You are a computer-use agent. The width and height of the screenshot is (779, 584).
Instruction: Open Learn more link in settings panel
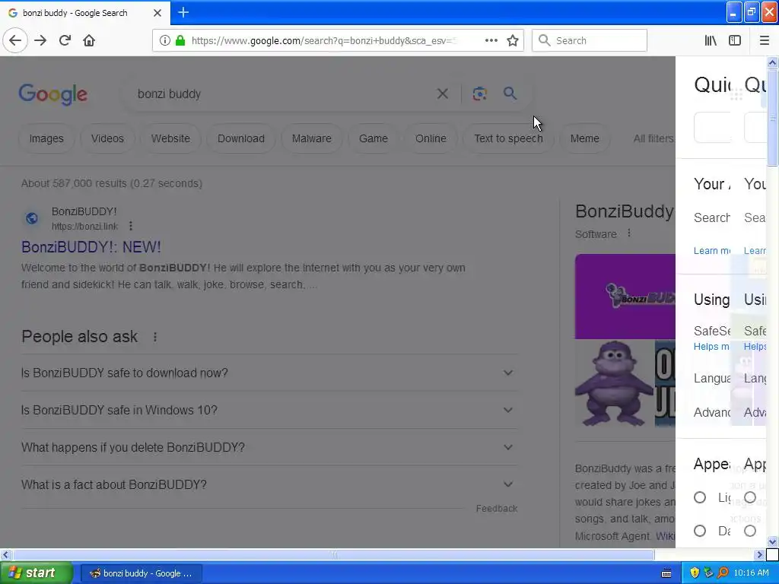(x=711, y=251)
